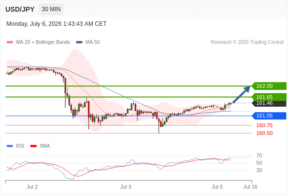Click MA 20 + Bollinger Bands legend label
Screen dimensions: 288x195
pos(43,42)
